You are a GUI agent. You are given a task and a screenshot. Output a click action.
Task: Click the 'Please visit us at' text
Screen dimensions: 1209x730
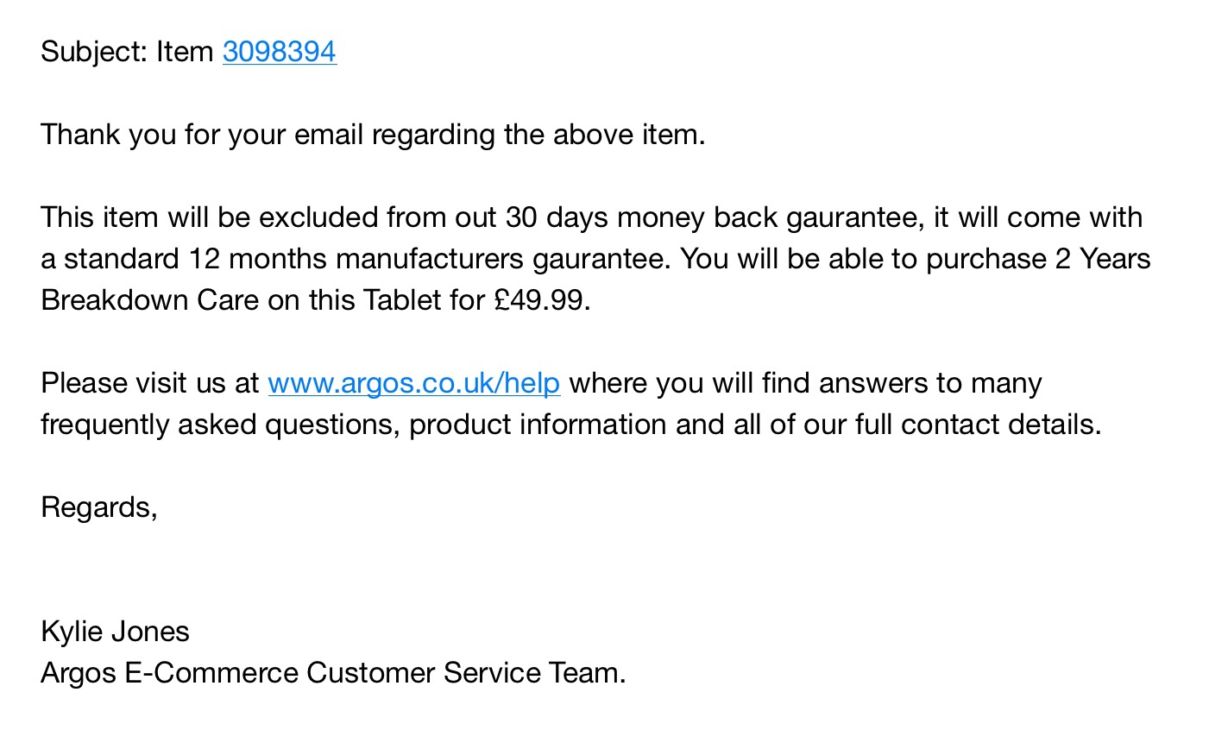[x=149, y=383]
